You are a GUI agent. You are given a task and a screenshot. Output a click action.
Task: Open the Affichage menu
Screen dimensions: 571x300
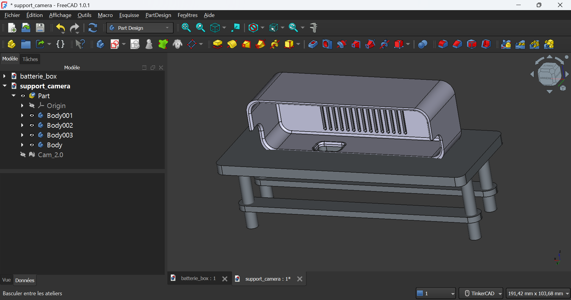(x=60, y=15)
